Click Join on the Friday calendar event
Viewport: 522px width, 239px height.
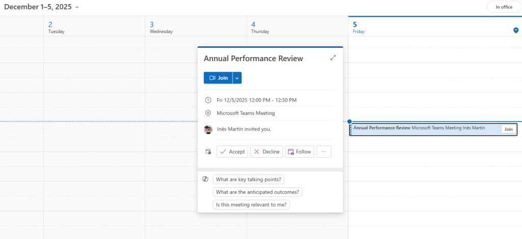[508, 129]
